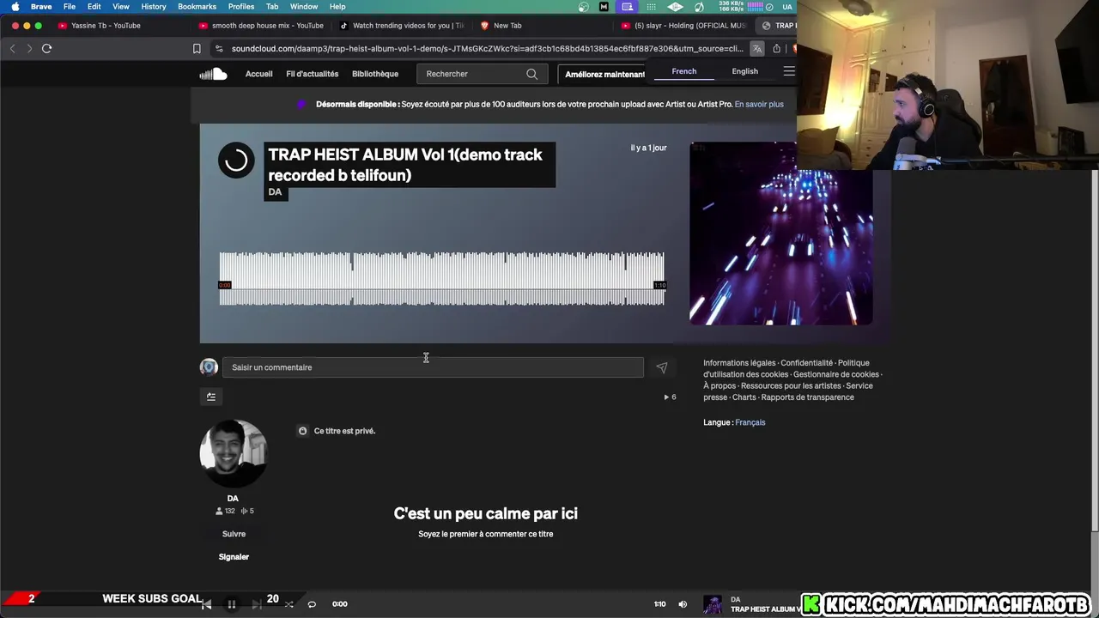
Task: Click the search magnifier icon
Action: click(x=531, y=74)
